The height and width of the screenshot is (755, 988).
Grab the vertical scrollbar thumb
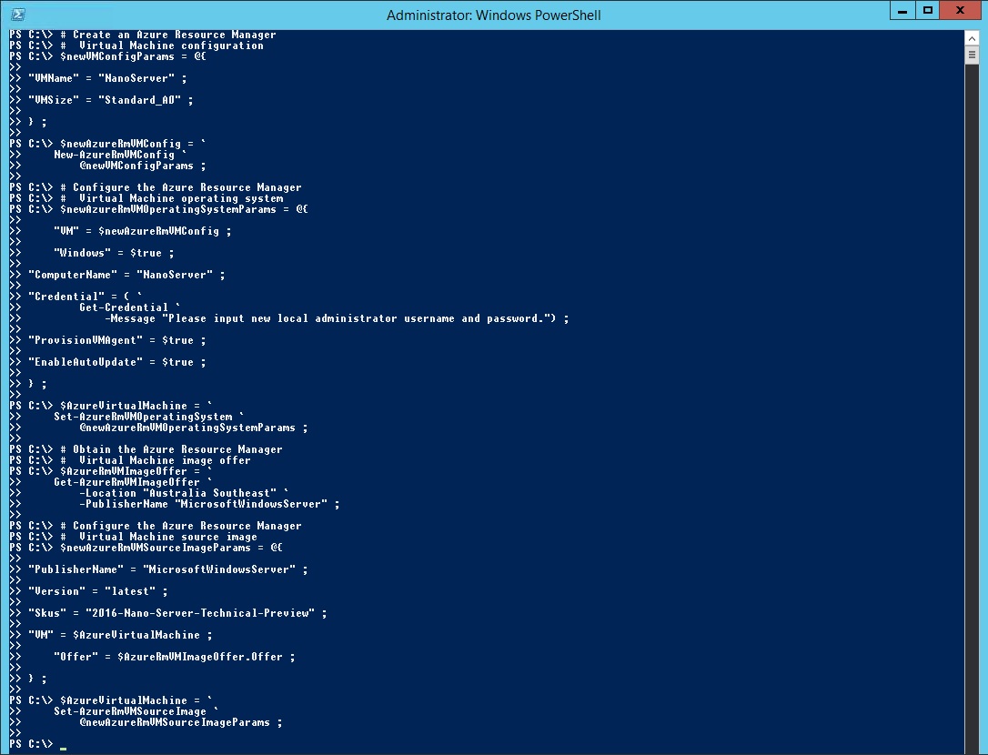point(972,55)
